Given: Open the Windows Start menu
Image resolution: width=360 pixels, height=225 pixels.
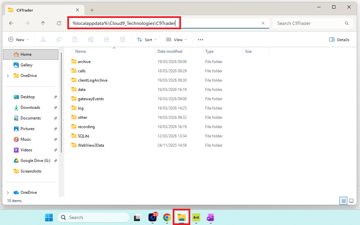Looking at the screenshot, I should pyautogui.click(x=49, y=217).
